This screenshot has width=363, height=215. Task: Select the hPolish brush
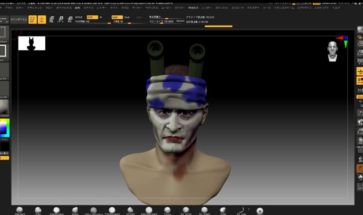(130, 210)
